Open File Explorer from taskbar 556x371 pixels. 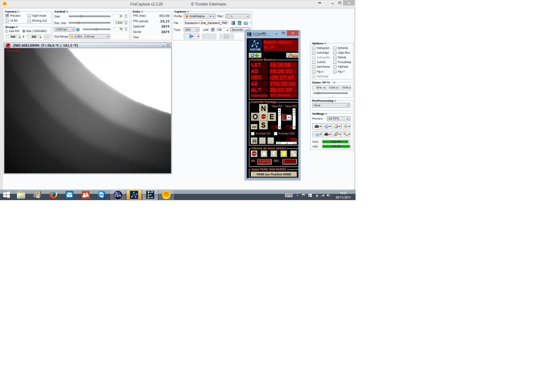click(21, 195)
